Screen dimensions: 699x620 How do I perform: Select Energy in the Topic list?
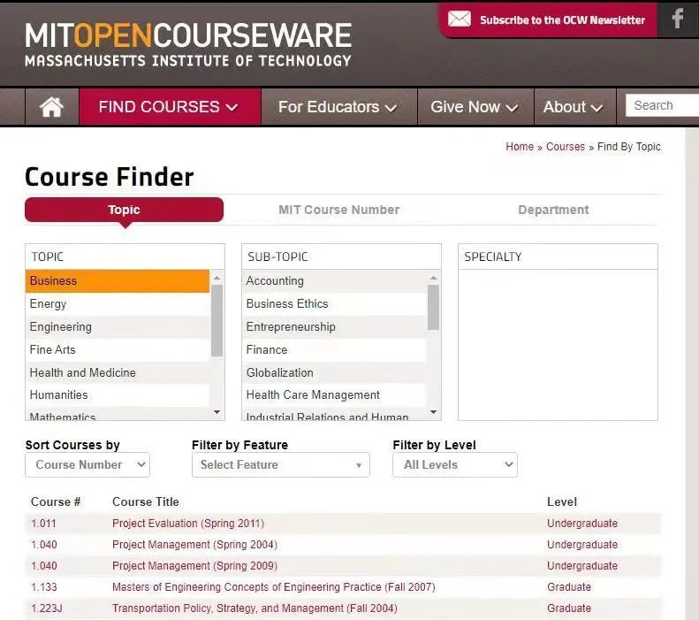[118, 304]
